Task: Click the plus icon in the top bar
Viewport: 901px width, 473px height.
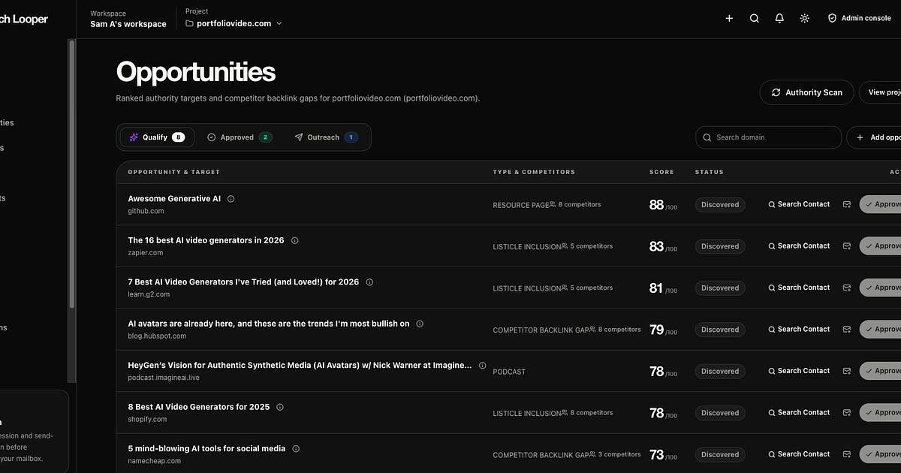Action: (729, 18)
